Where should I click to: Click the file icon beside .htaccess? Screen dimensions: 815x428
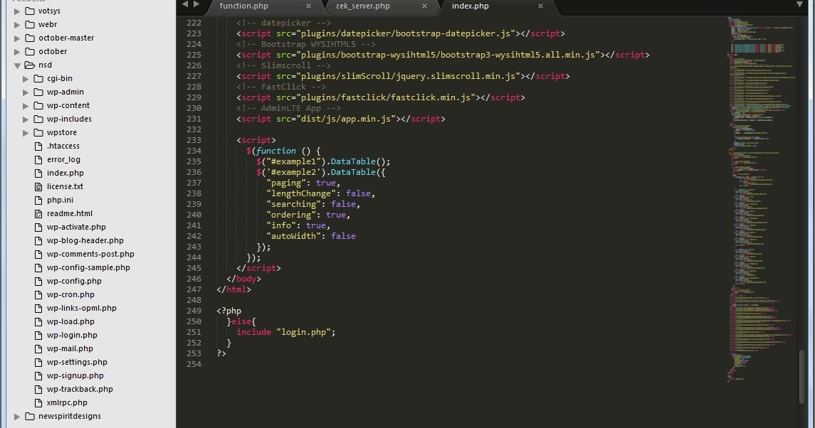point(39,146)
